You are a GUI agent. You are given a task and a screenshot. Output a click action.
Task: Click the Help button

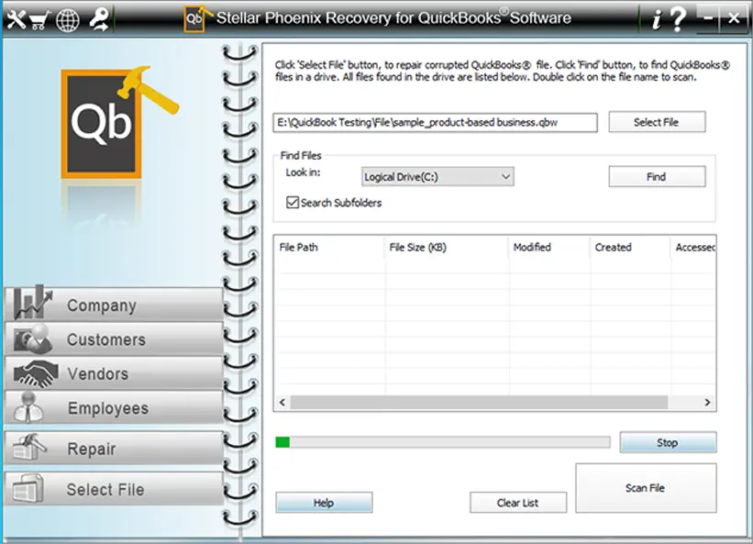(x=324, y=503)
